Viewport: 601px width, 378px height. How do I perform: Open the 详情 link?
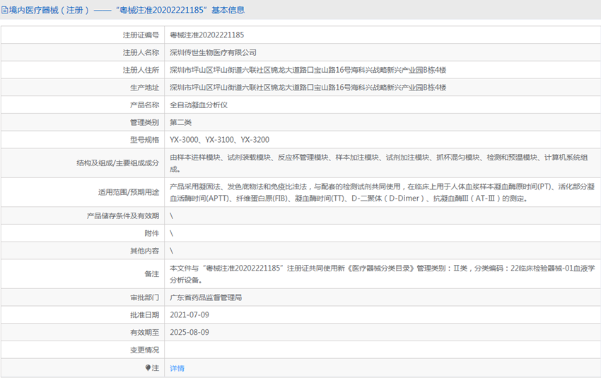177,368
